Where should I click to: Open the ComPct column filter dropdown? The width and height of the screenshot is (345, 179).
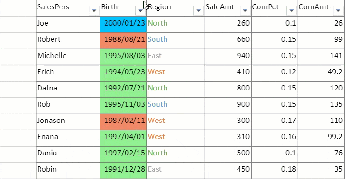point(292,11)
